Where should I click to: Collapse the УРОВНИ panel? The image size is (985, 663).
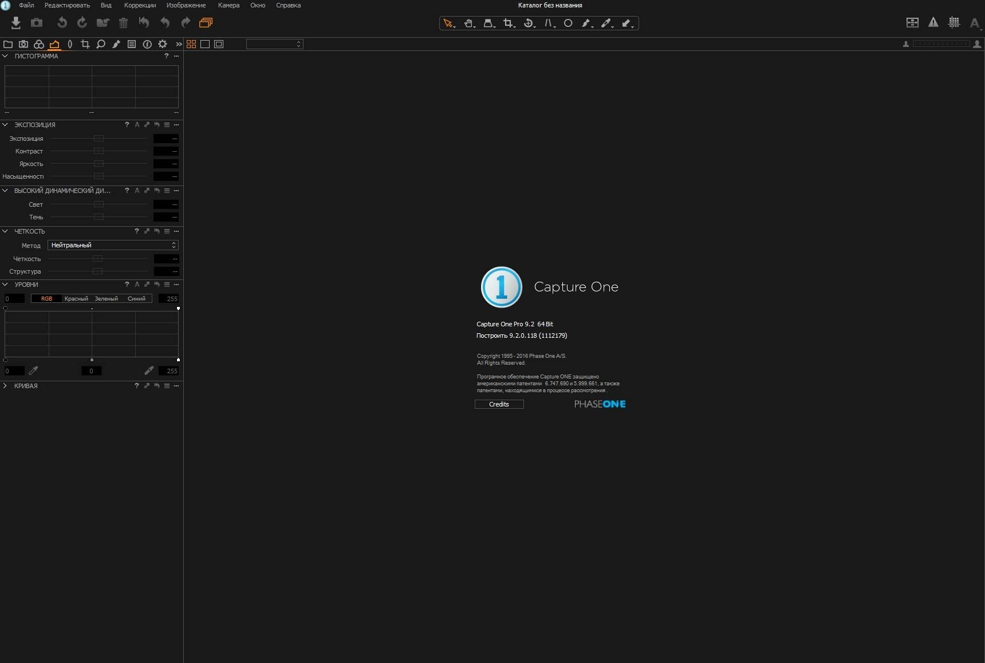click(5, 284)
